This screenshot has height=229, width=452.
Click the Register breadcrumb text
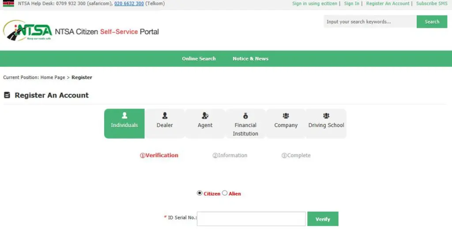[x=82, y=77]
